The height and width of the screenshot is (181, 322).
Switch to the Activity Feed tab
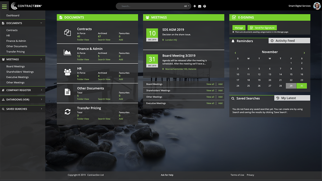point(289,41)
